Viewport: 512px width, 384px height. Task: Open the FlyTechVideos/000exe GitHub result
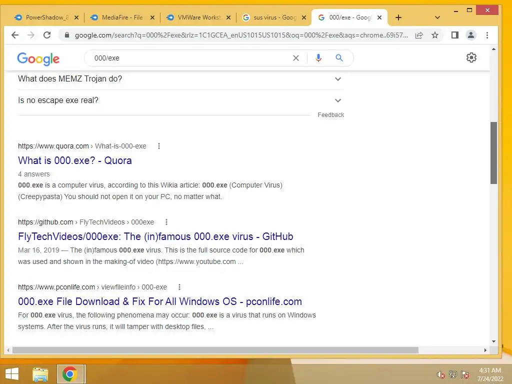pos(155,236)
